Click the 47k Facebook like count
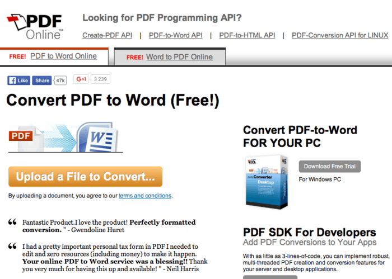Screen dimensions: 392x279 [60, 81]
